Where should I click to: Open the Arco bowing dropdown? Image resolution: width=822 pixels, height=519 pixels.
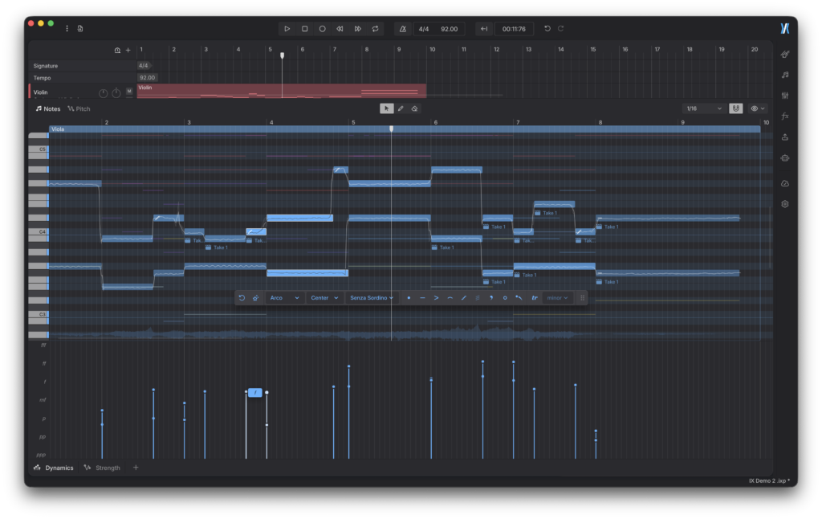(x=284, y=297)
